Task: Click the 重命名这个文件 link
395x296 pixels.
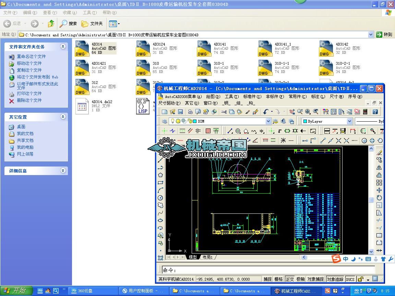Action: coord(31,57)
